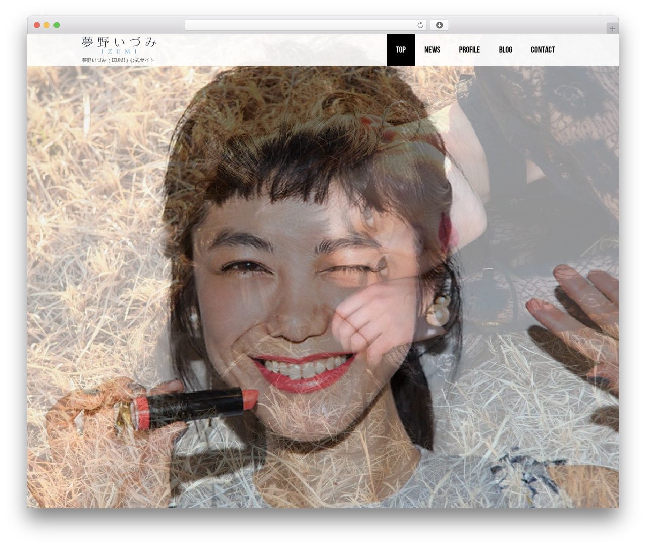Open the PROFILE menu item

click(469, 50)
